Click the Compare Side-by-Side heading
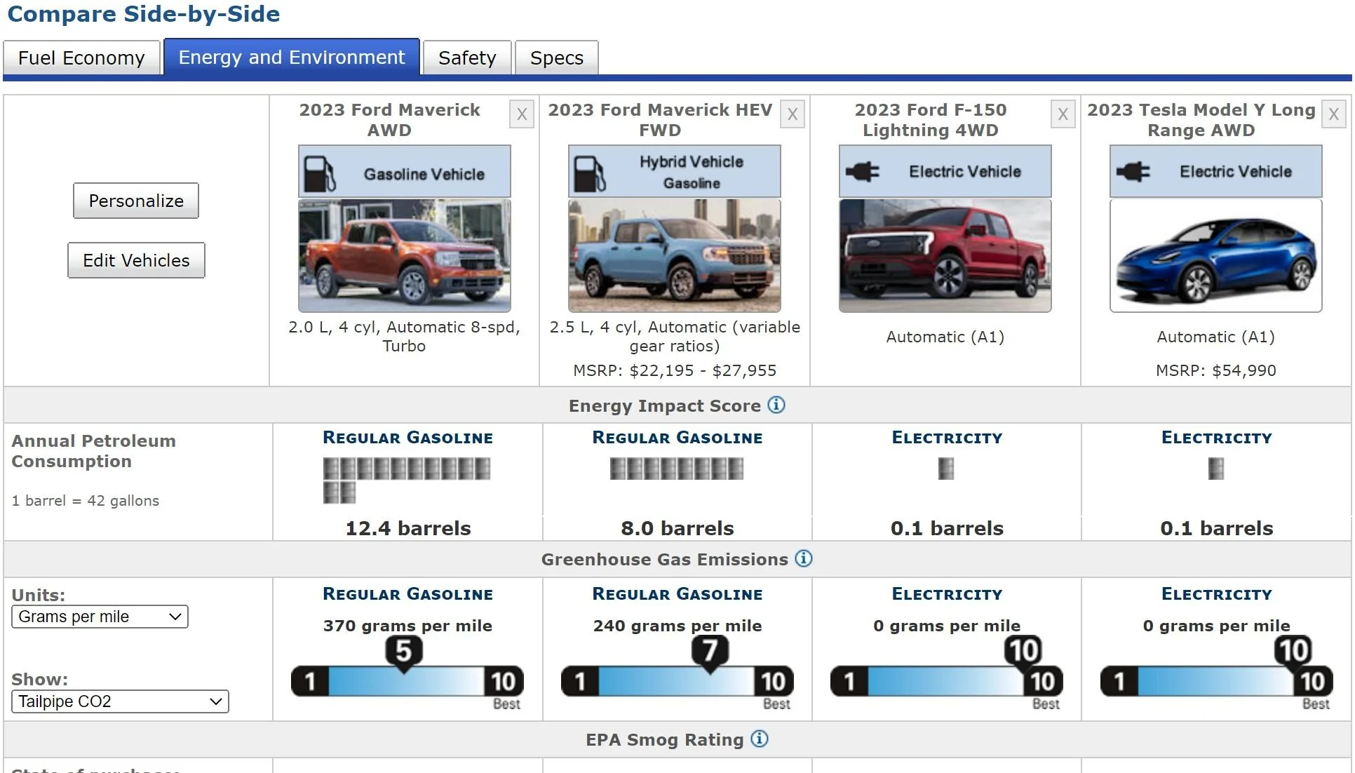Image resolution: width=1355 pixels, height=773 pixels. click(x=144, y=14)
